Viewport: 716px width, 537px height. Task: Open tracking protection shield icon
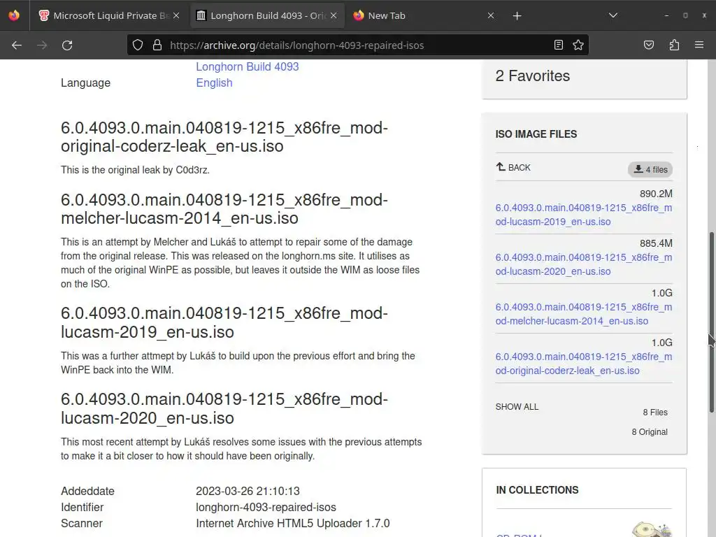[x=138, y=45]
